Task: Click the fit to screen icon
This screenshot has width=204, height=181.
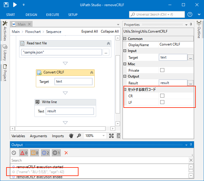Action: [111, 136]
